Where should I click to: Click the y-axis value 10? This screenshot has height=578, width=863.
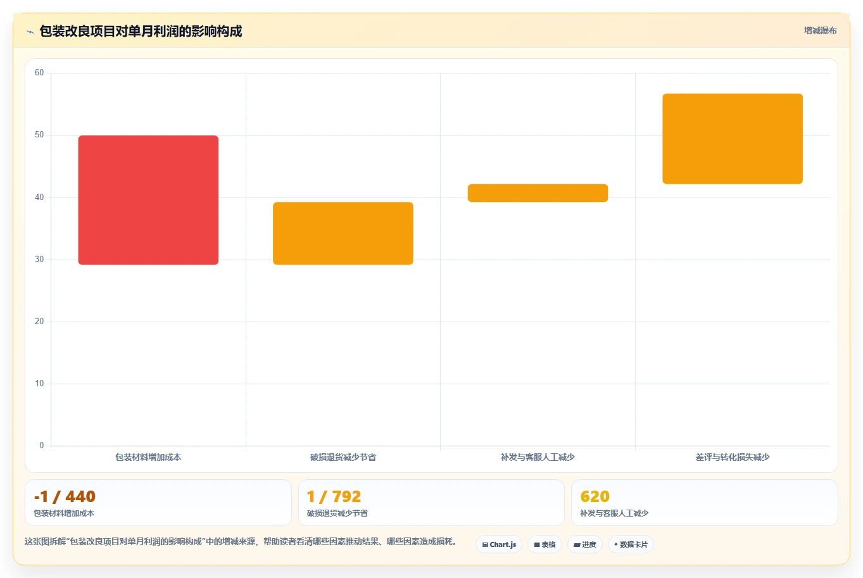[39, 384]
